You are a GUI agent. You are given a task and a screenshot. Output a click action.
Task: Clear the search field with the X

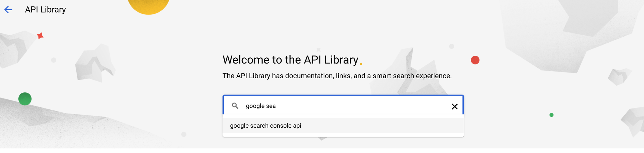click(x=454, y=106)
